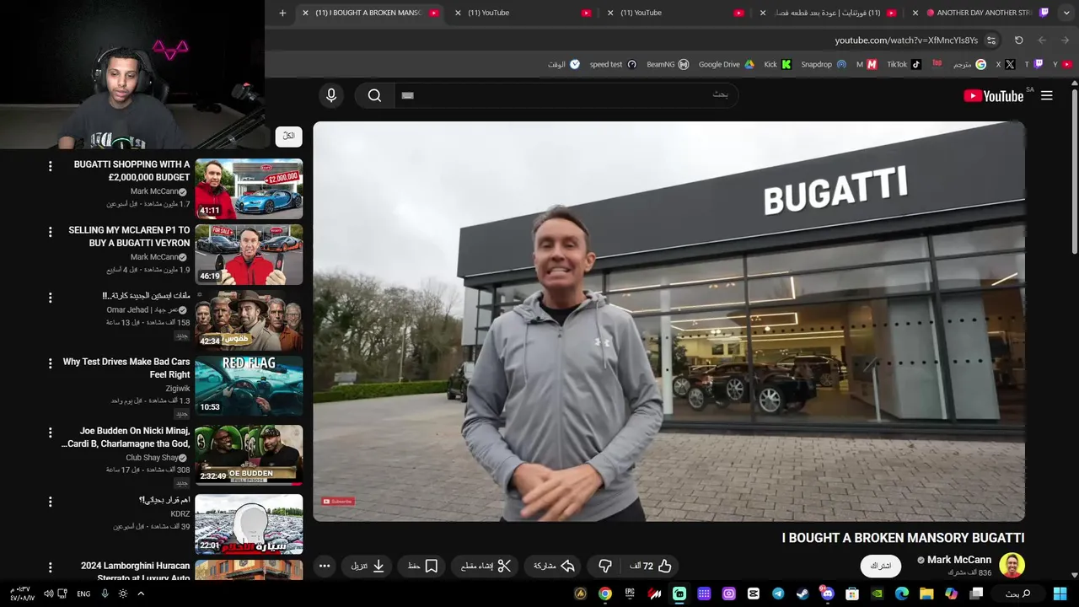Open the RED FLAG video thumbnail
The image size is (1079, 607).
[x=249, y=386]
